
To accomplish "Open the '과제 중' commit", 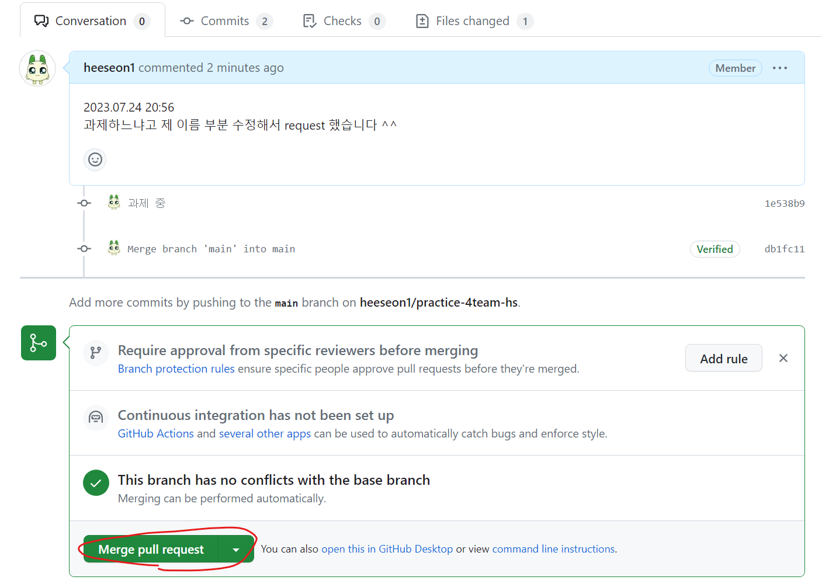I will (147, 203).
